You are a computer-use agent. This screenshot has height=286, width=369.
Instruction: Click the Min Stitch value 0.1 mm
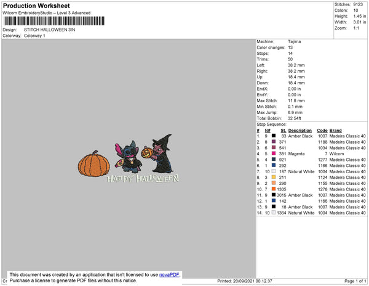[x=295, y=107]
